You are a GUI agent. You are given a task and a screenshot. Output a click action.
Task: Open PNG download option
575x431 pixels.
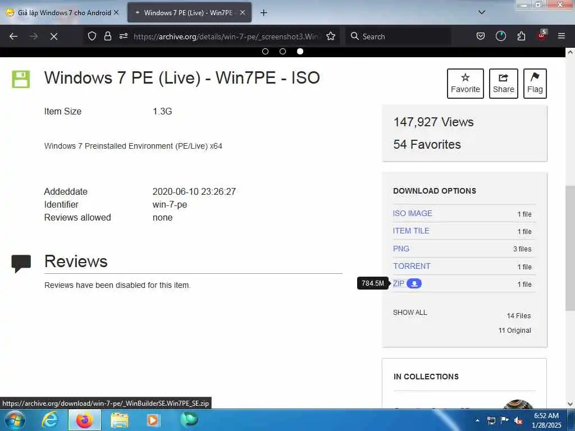[401, 249]
